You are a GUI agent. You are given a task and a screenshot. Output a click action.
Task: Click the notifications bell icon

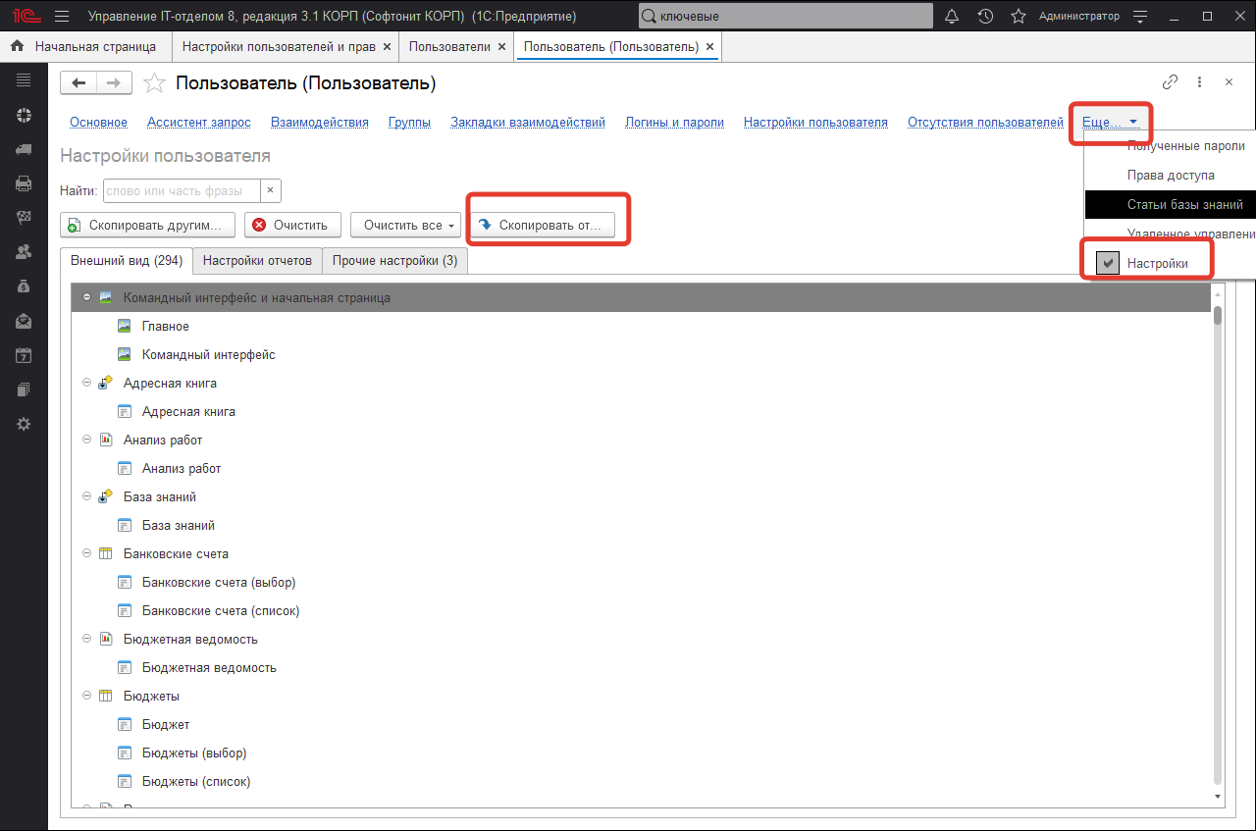[x=952, y=17]
